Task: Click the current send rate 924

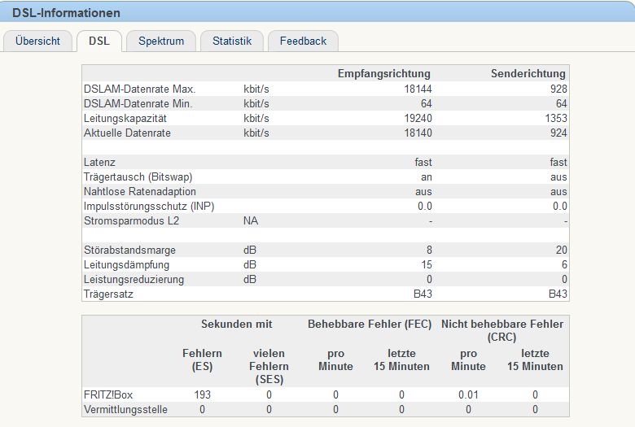Action: [x=558, y=133]
